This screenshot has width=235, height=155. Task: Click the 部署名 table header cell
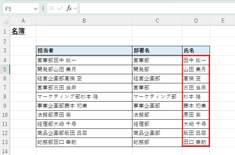(157, 51)
